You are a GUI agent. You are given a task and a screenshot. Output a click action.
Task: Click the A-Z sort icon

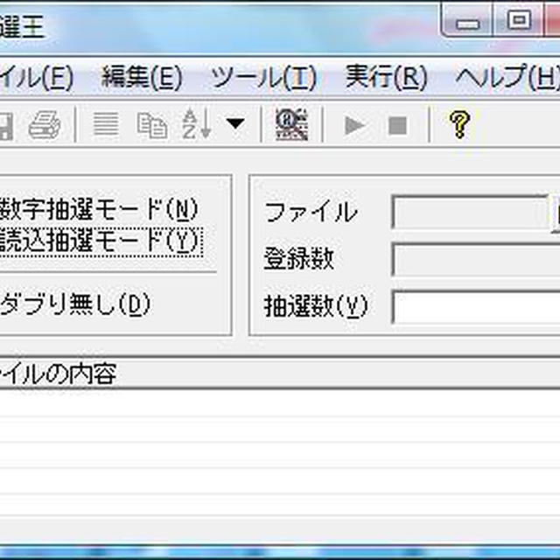pos(196,124)
